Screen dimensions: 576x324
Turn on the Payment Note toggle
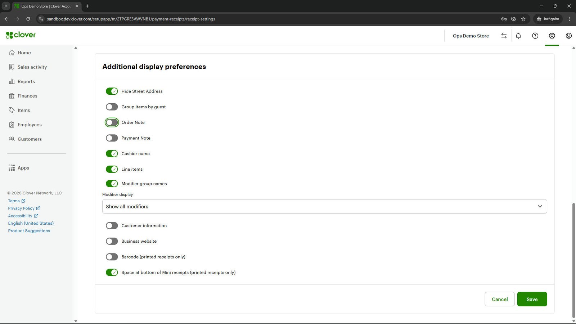[x=112, y=138]
